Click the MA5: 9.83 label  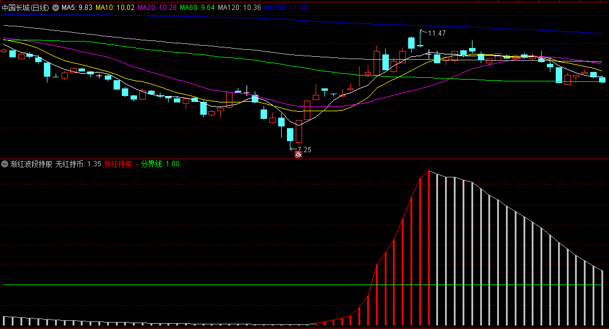[77, 8]
